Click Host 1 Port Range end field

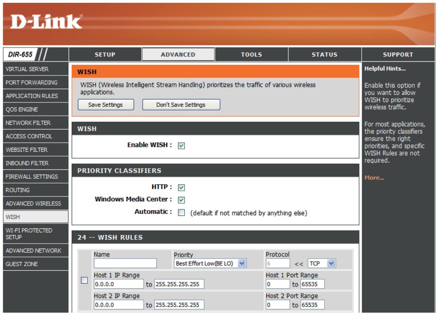pos(312,284)
